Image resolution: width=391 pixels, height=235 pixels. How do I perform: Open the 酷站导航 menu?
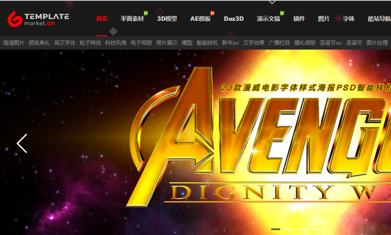click(379, 19)
